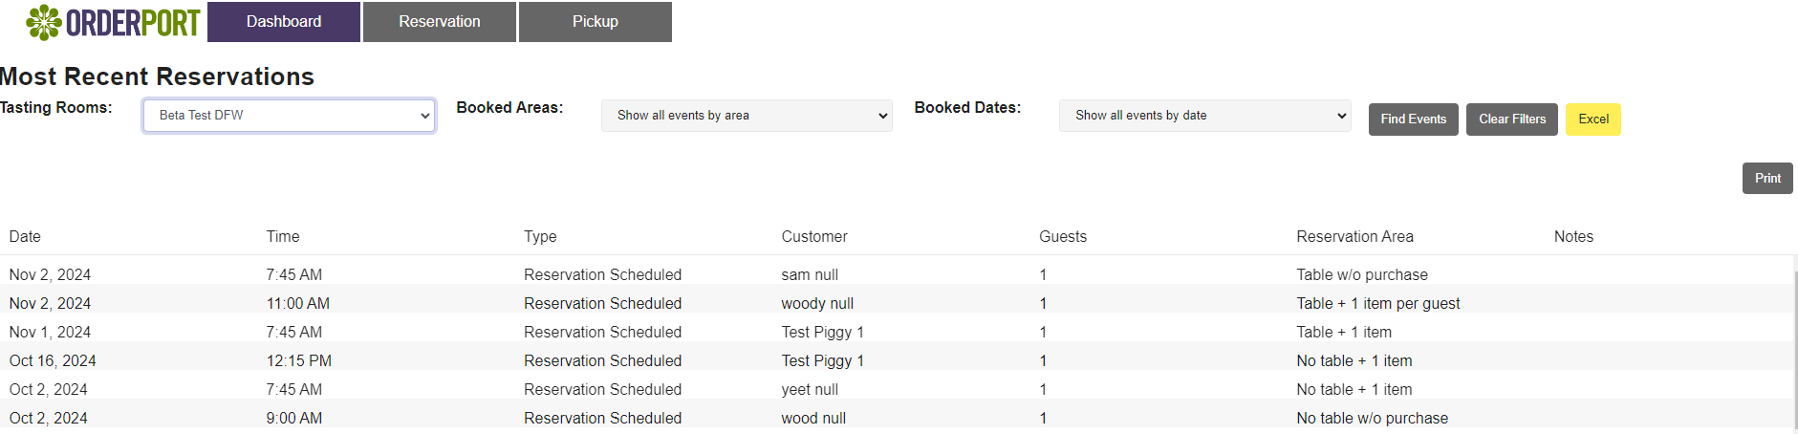1798x434 pixels.
Task: Select the sam null reservation row
Action: [x=809, y=275]
